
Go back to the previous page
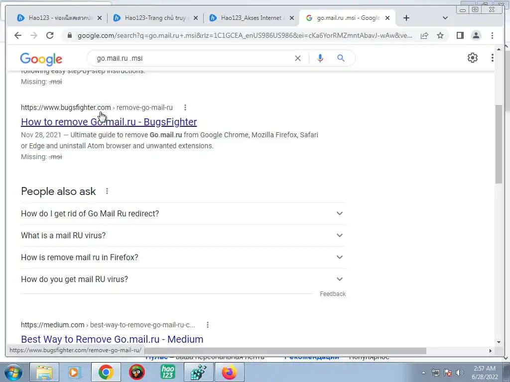tap(18, 35)
